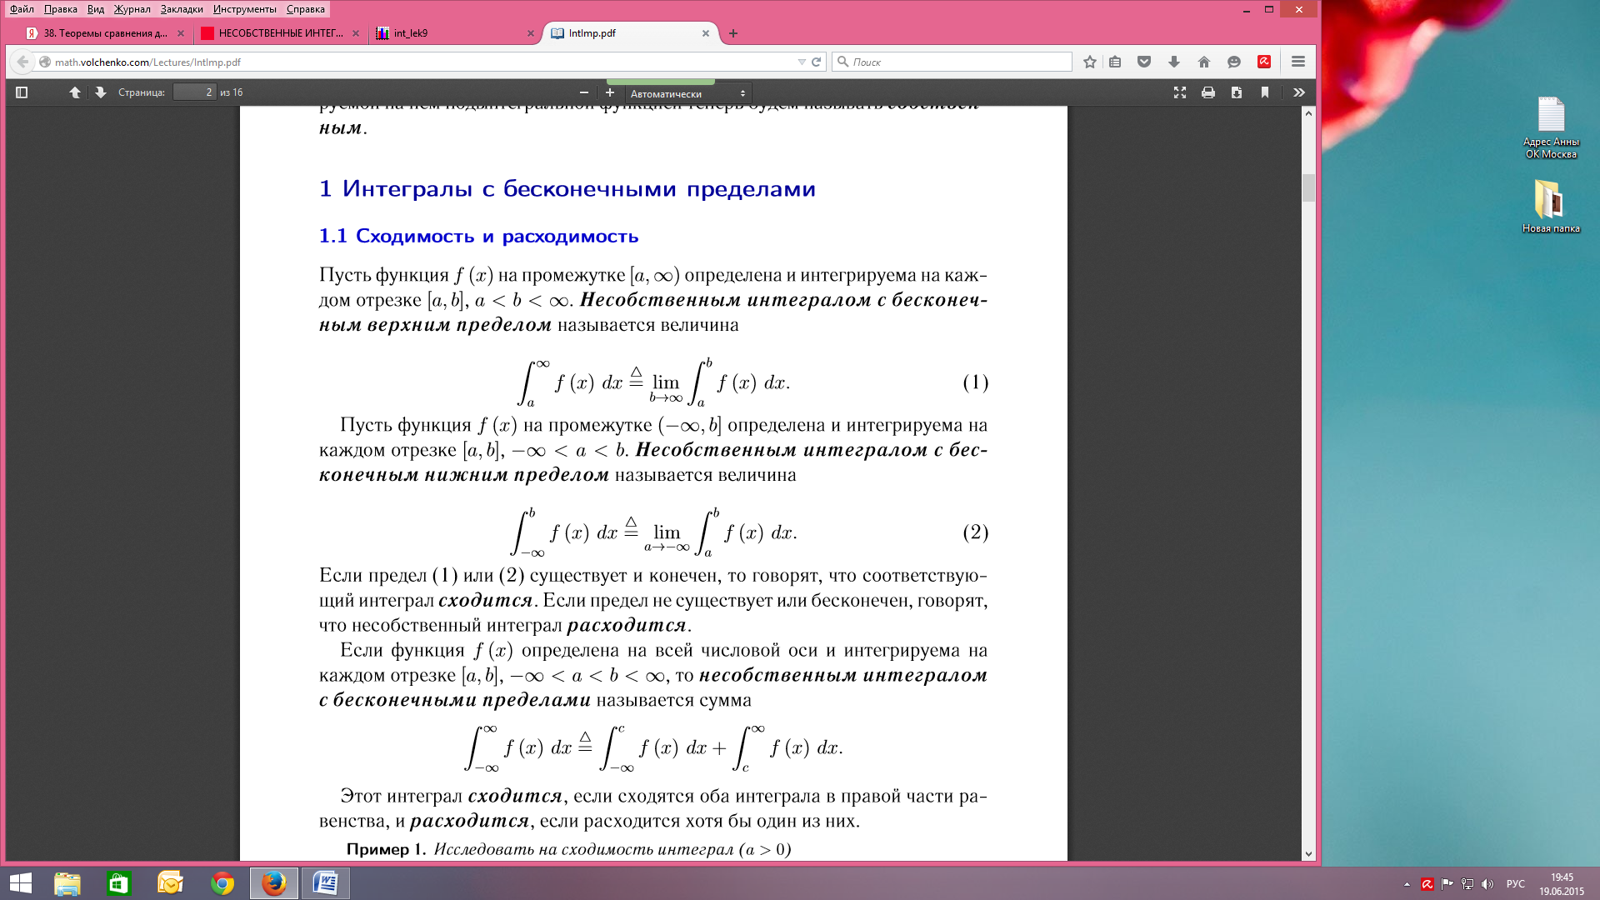Go to next PDF page arrow
The image size is (1600, 900).
[x=101, y=92]
